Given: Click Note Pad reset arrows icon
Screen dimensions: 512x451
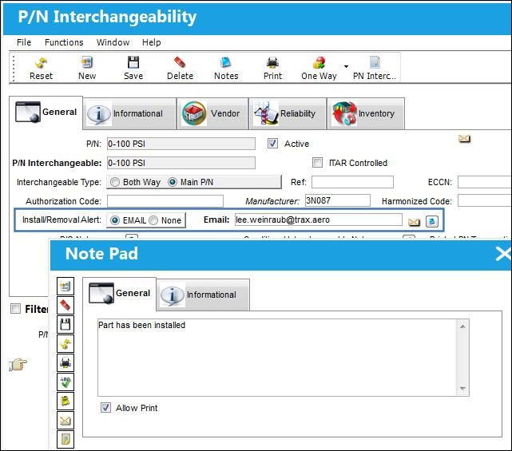Looking at the screenshot, I should pos(65,343).
